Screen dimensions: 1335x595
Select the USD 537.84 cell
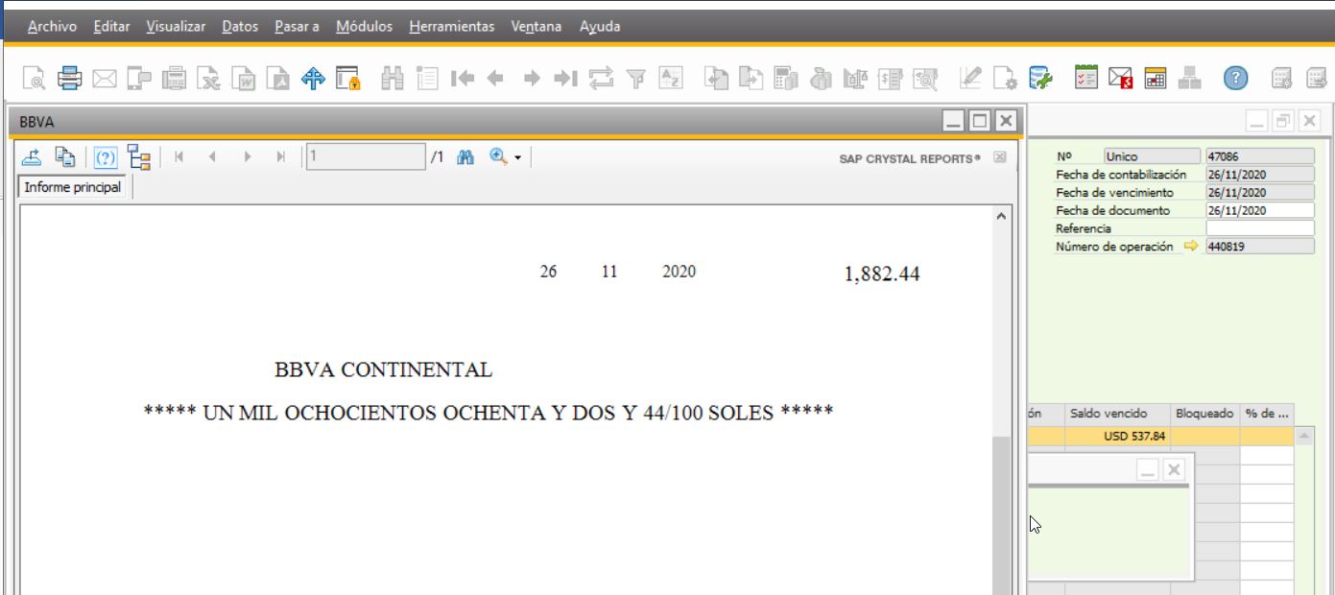point(1117,438)
